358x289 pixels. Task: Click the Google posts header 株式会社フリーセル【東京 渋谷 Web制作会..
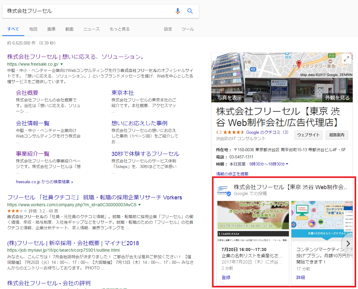tap(290, 187)
